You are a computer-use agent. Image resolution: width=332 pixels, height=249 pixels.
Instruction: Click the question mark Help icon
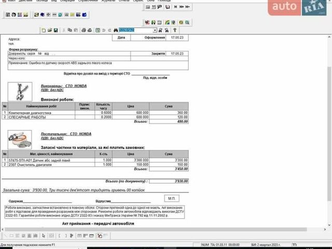(x=175, y=31)
